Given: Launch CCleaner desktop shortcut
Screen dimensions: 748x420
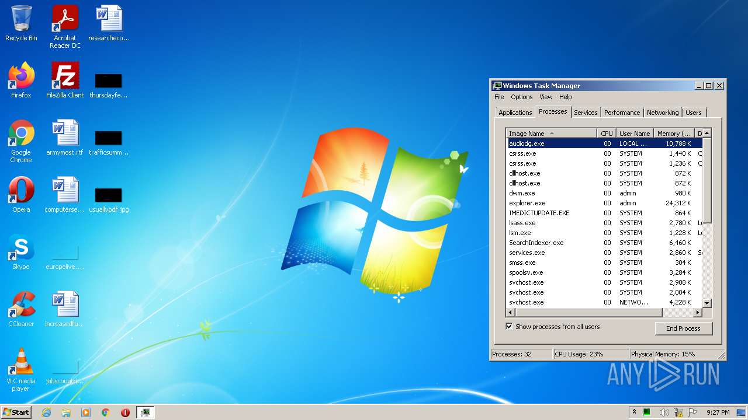Looking at the screenshot, I should 21,309.
